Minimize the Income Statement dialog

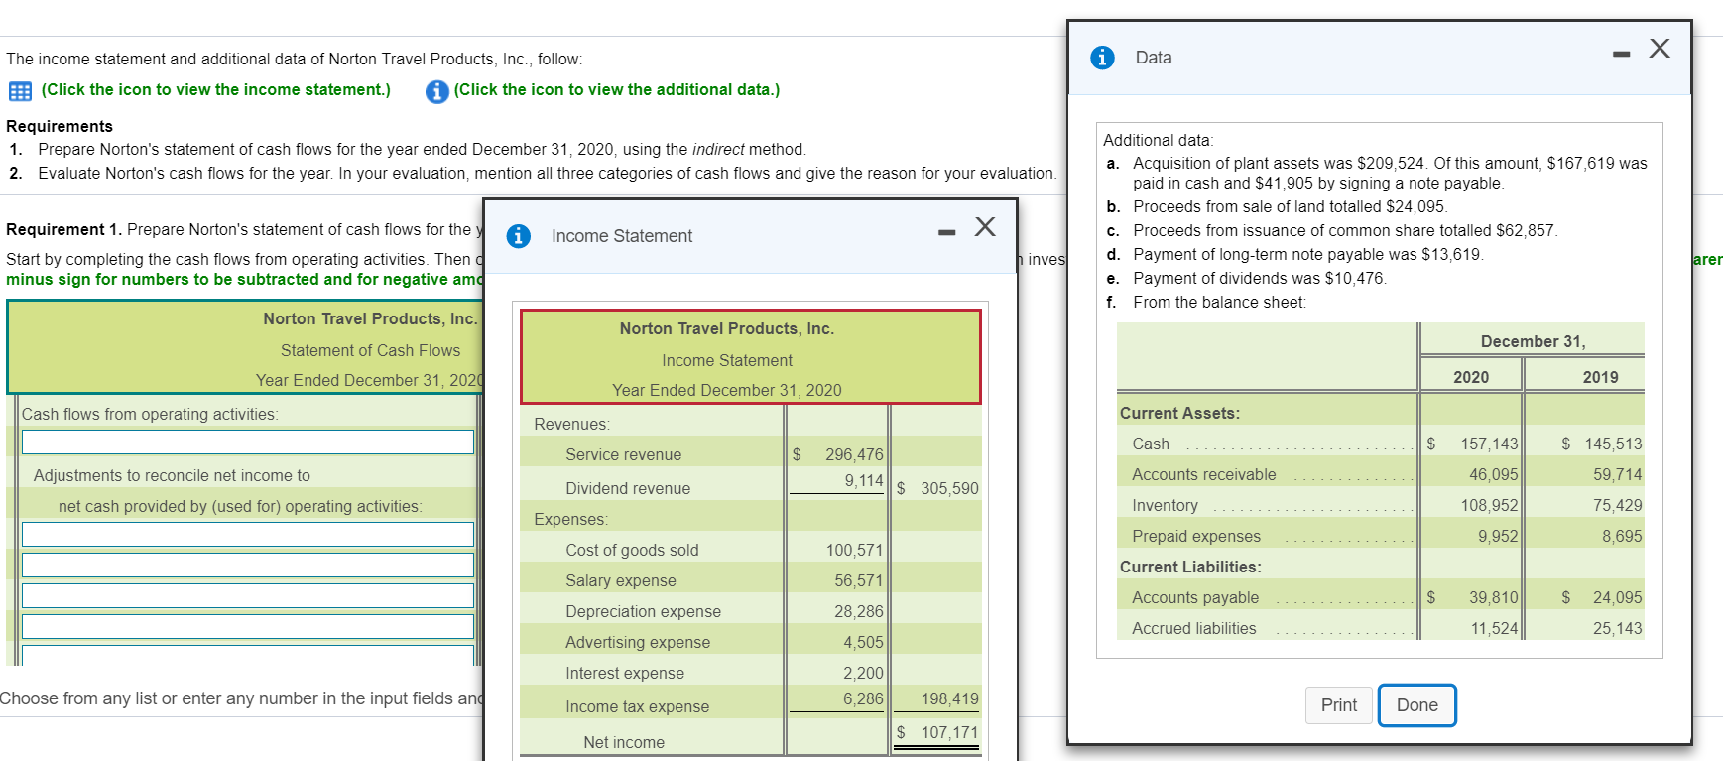point(947,233)
